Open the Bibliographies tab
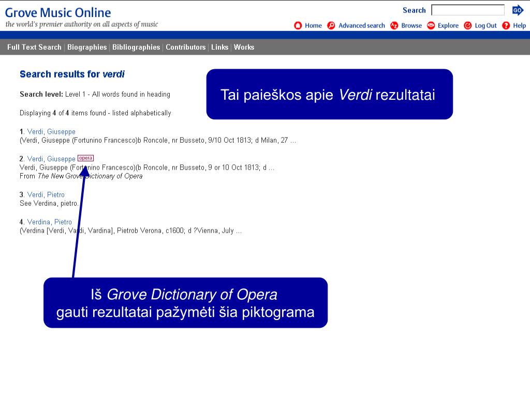This screenshot has width=530, height=397. click(x=136, y=47)
